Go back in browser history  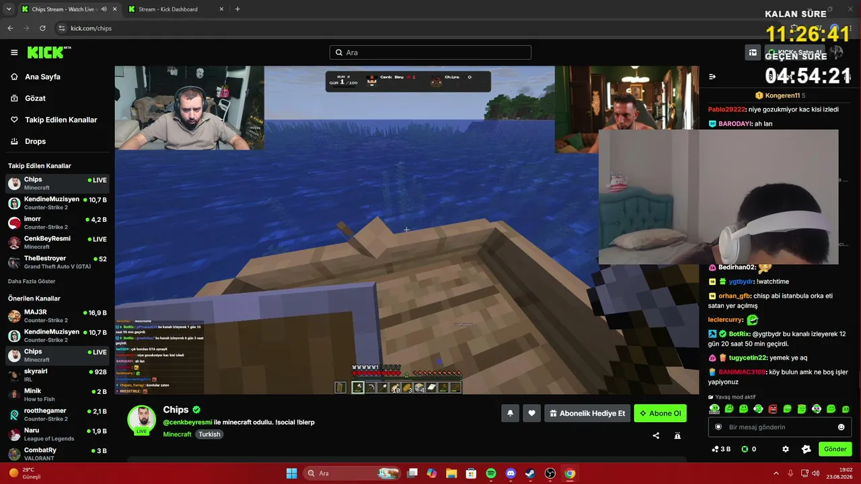pyautogui.click(x=10, y=28)
